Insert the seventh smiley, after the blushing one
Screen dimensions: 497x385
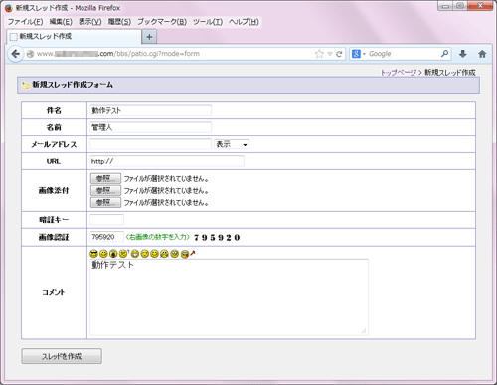(x=154, y=254)
